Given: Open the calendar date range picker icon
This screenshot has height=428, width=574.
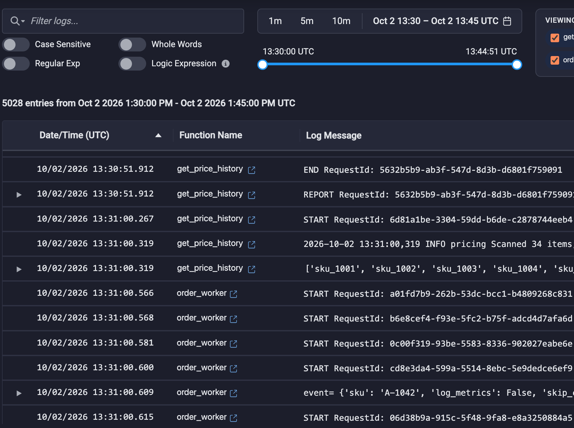Looking at the screenshot, I should (507, 21).
